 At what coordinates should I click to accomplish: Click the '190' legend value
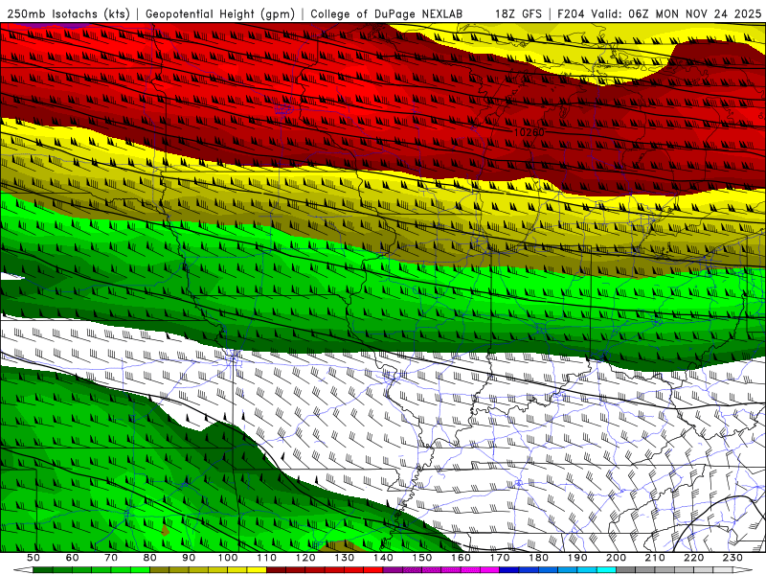coord(577,558)
